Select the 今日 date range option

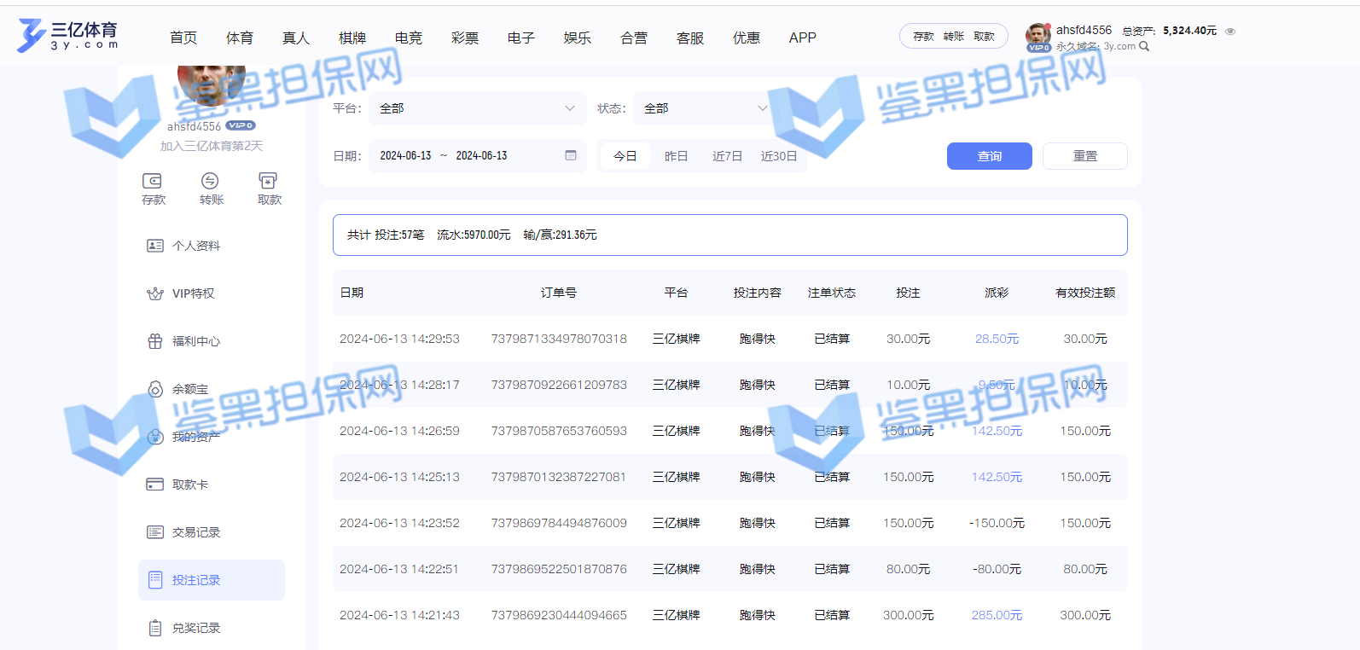pyautogui.click(x=625, y=156)
